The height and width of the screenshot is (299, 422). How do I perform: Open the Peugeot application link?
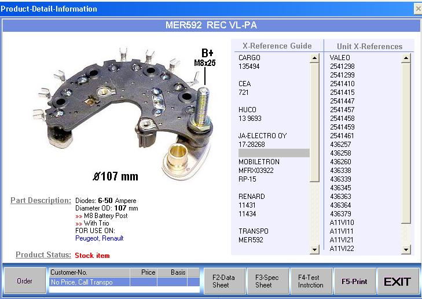pos(87,238)
